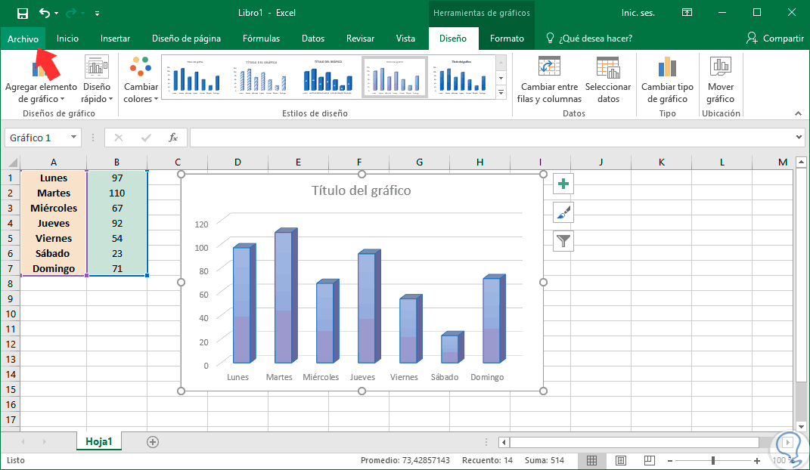Expand the Name Box dropdown arrow
This screenshot has height=470, width=810.
pos(73,138)
